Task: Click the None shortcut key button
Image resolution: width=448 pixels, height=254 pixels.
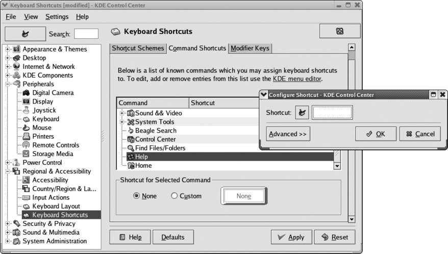Action: (x=244, y=196)
